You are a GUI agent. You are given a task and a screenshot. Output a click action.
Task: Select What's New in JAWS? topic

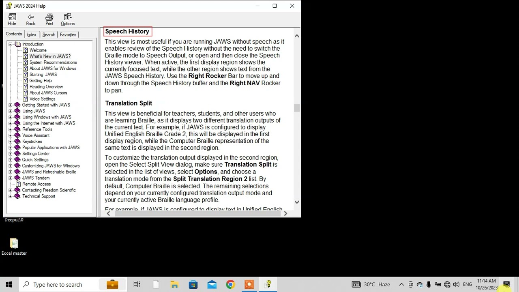[50, 56]
